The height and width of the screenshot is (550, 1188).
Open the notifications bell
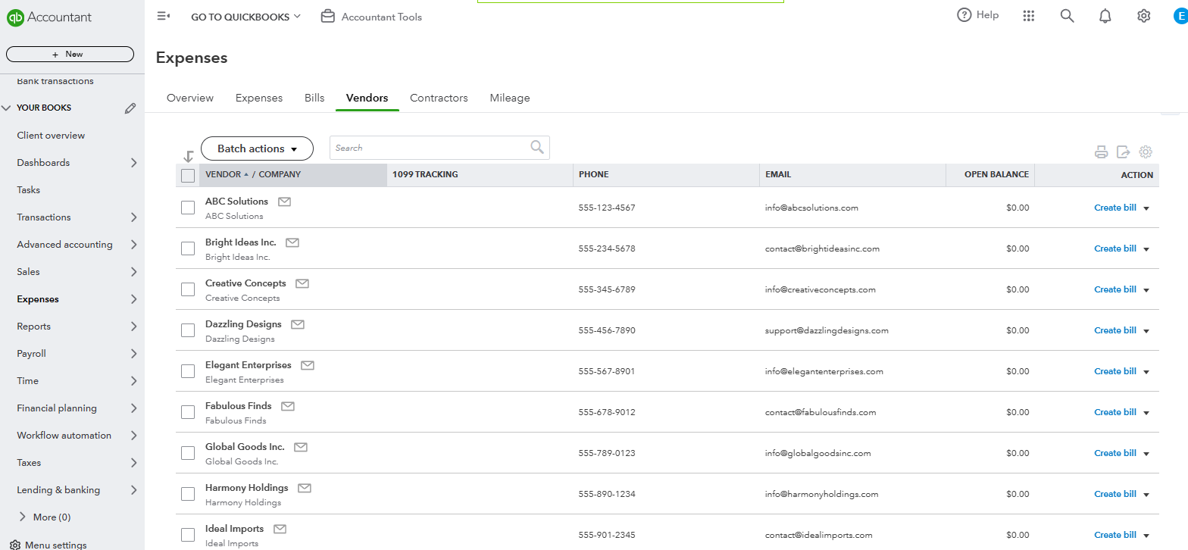pyautogui.click(x=1105, y=16)
